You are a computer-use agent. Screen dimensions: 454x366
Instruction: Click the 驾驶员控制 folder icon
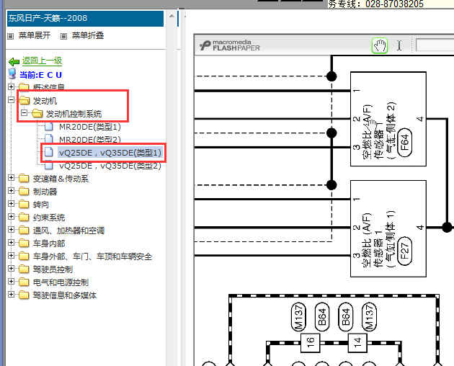tap(24, 269)
